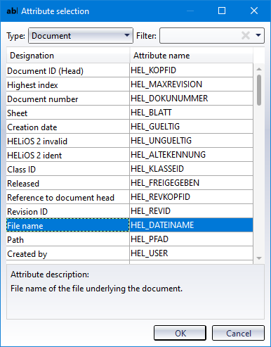
Task: Sort by the Designation column header
Action: tap(68, 56)
